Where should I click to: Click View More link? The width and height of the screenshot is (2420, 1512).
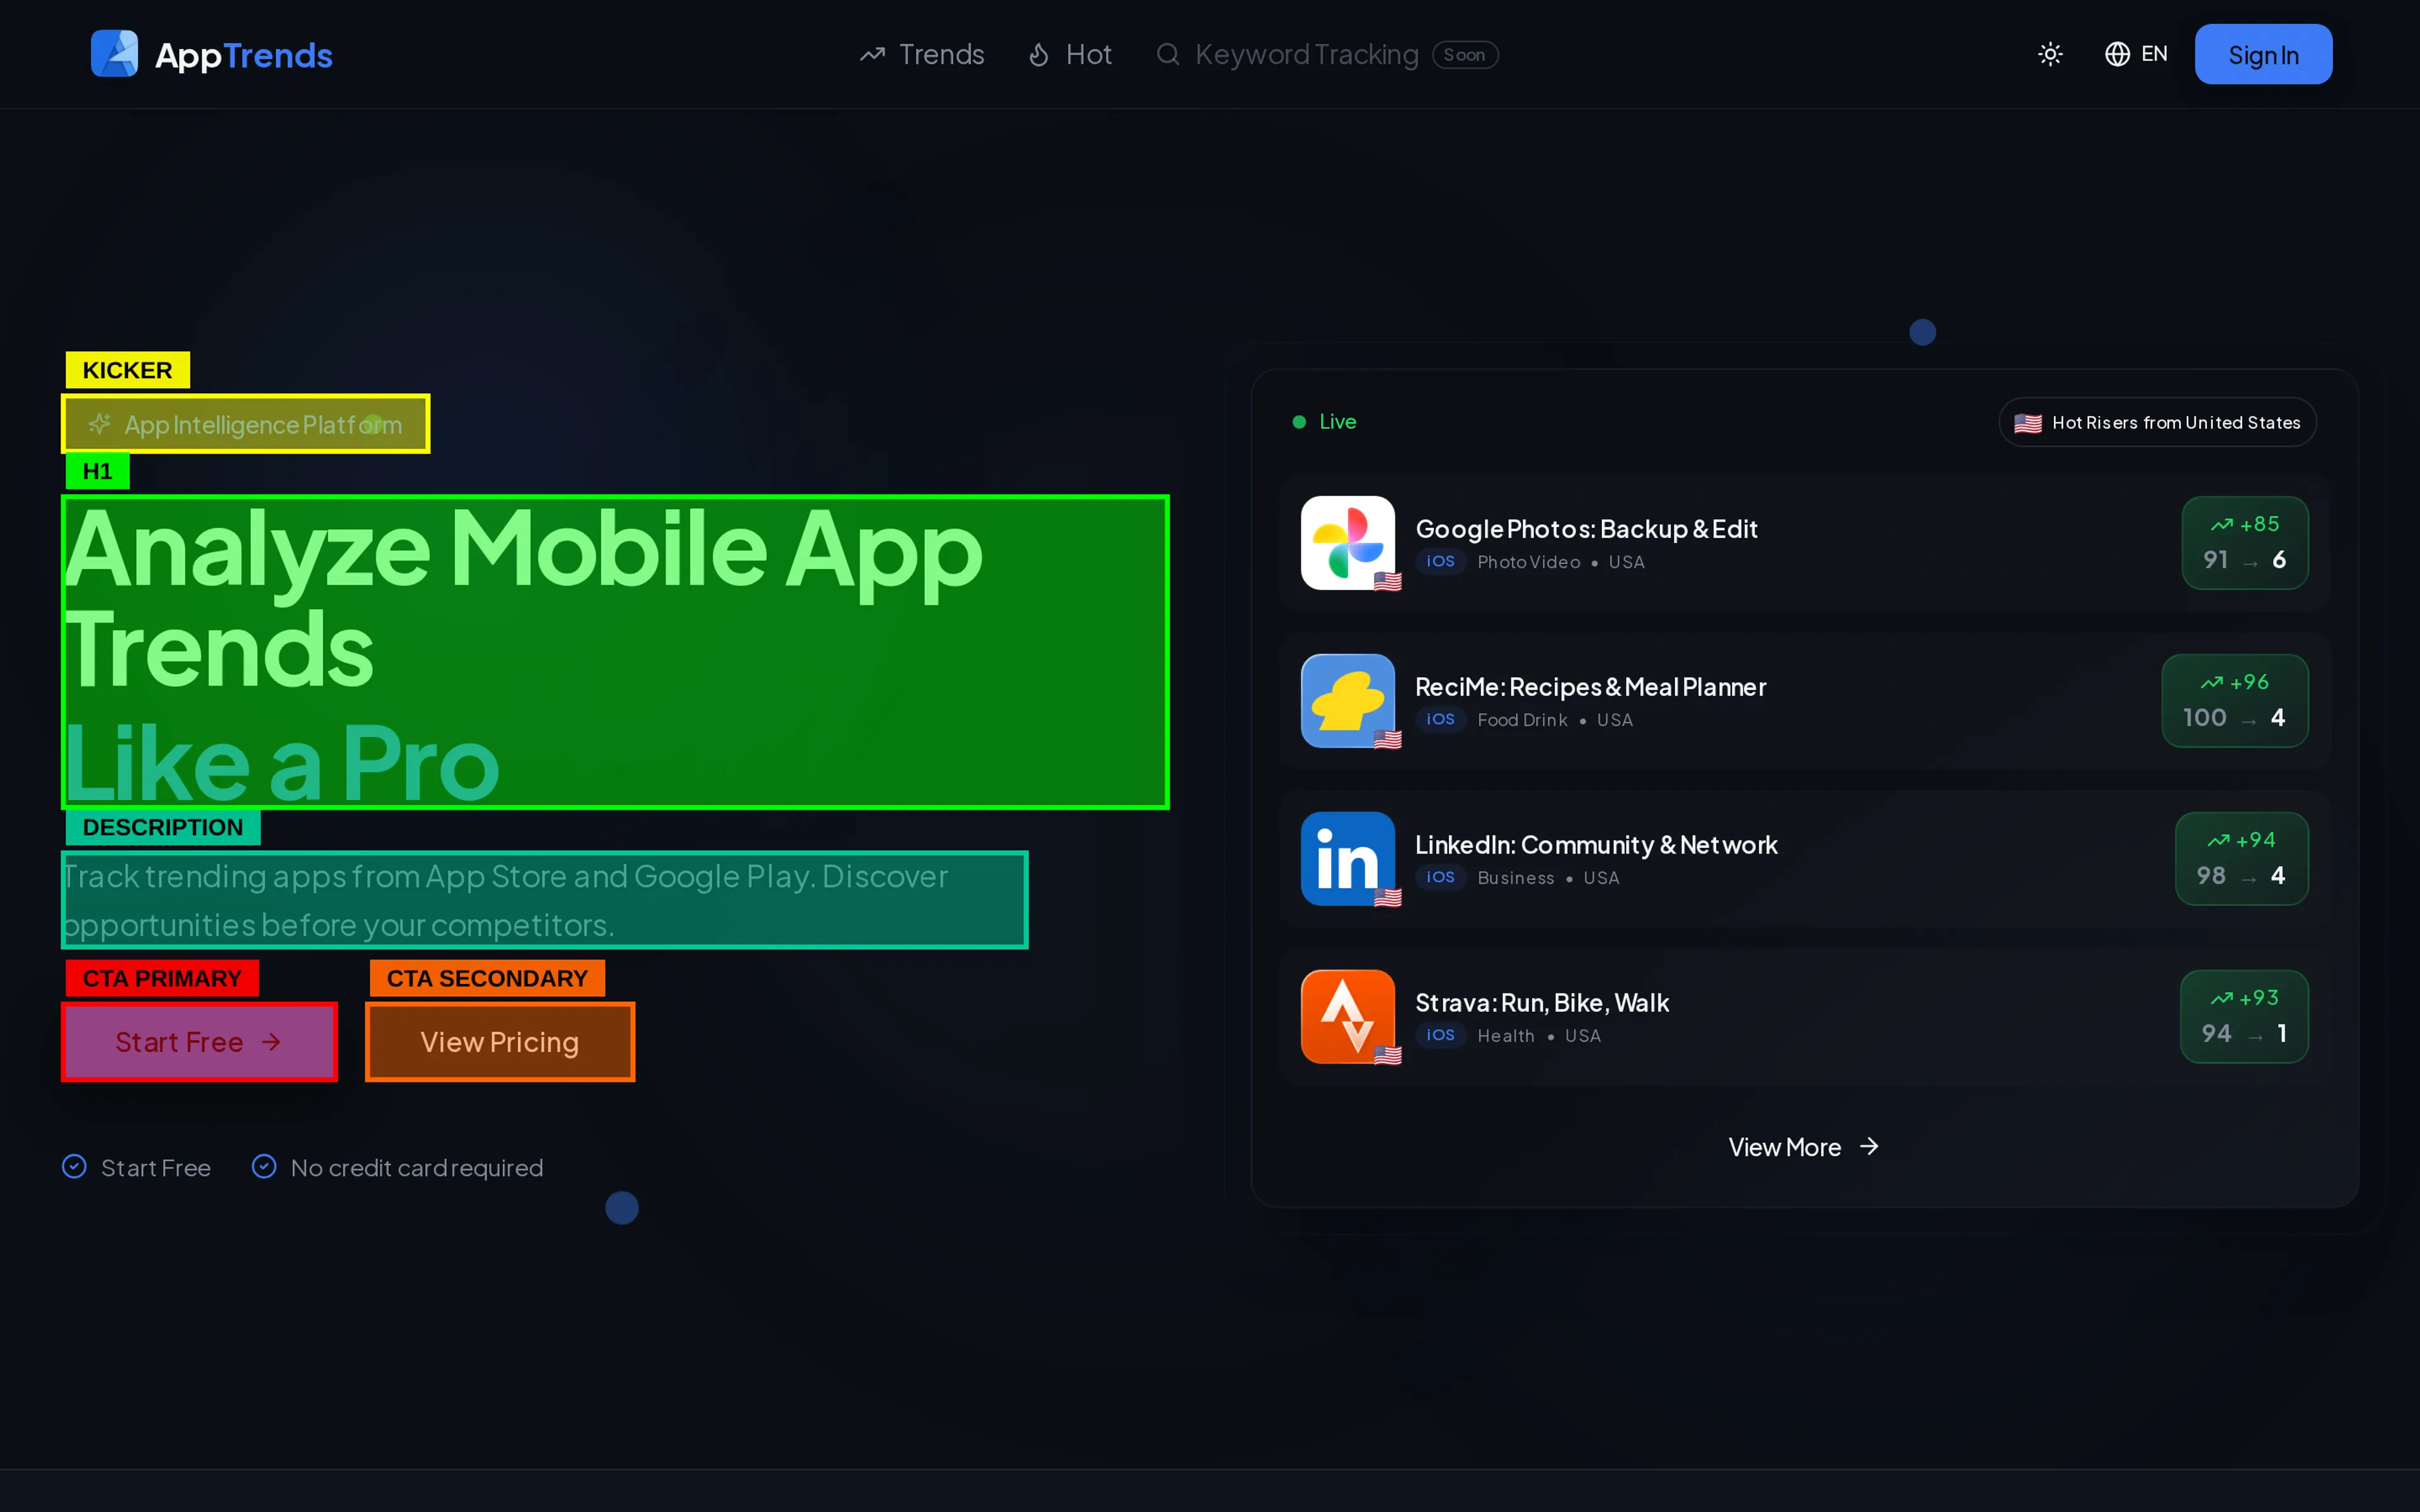pos(1804,1147)
